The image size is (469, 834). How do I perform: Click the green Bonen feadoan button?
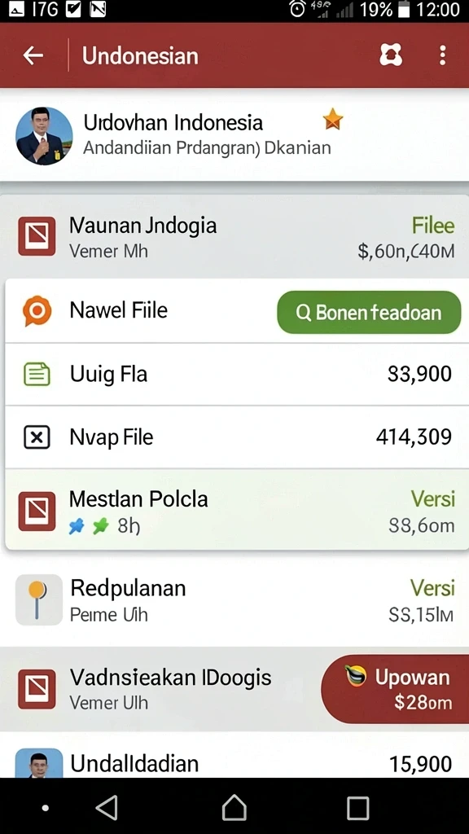[x=369, y=312]
